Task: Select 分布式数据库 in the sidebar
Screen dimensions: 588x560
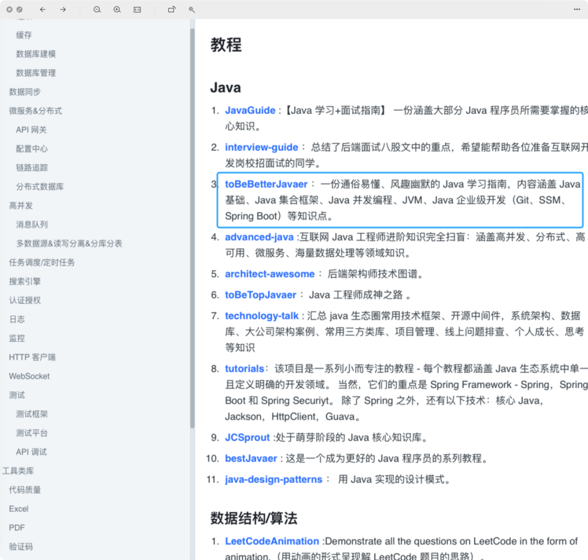Action: 40,187
